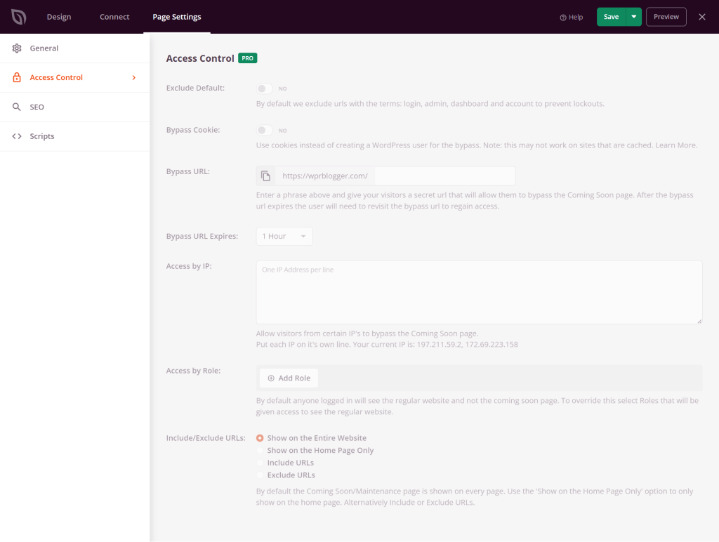Screen dimensions: 719x542
Task: Open the SEO settings section
Action: tap(74, 107)
